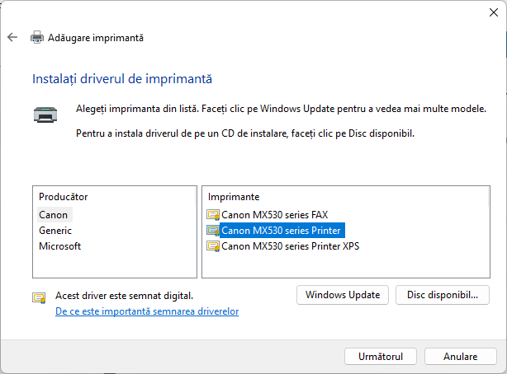Continue with the Următorul button
The width and height of the screenshot is (507, 374).
[x=381, y=356]
